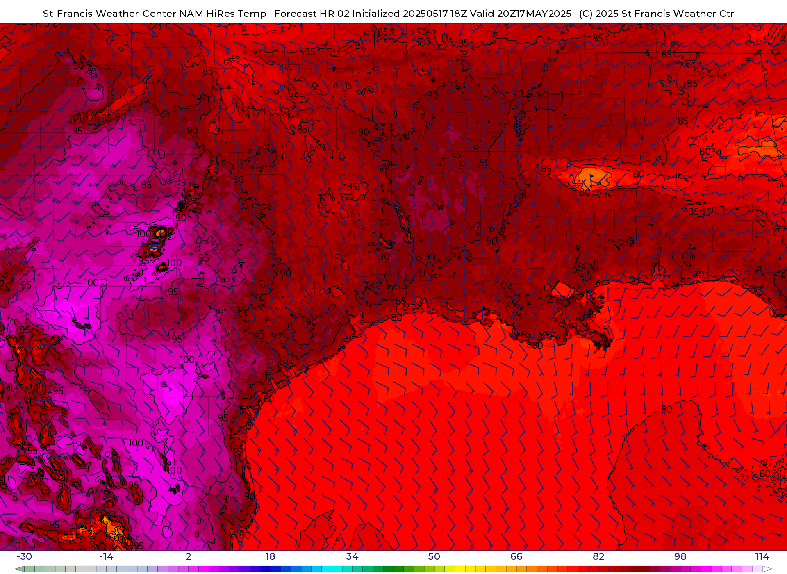Click the 2 colorbar scale label
The image size is (787, 574).
[x=189, y=556]
